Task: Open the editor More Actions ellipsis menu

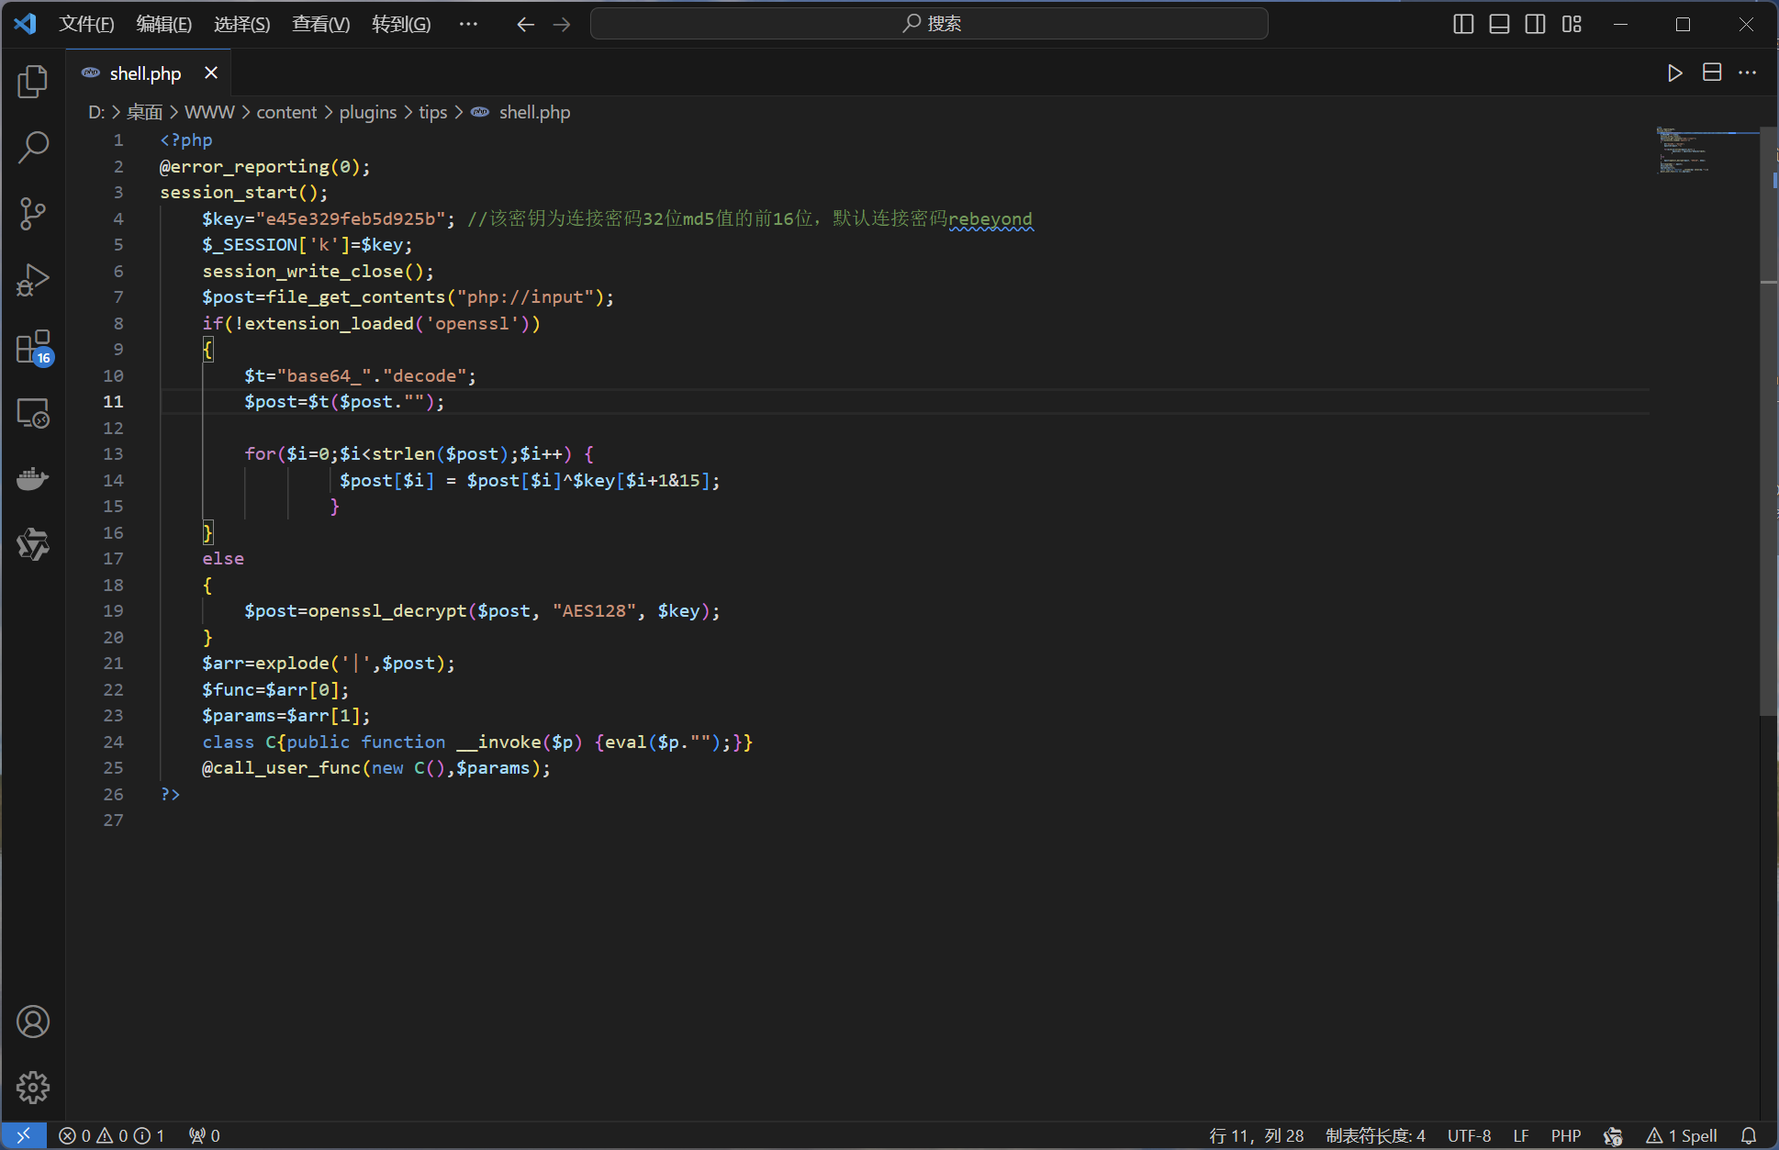Action: 1747,73
